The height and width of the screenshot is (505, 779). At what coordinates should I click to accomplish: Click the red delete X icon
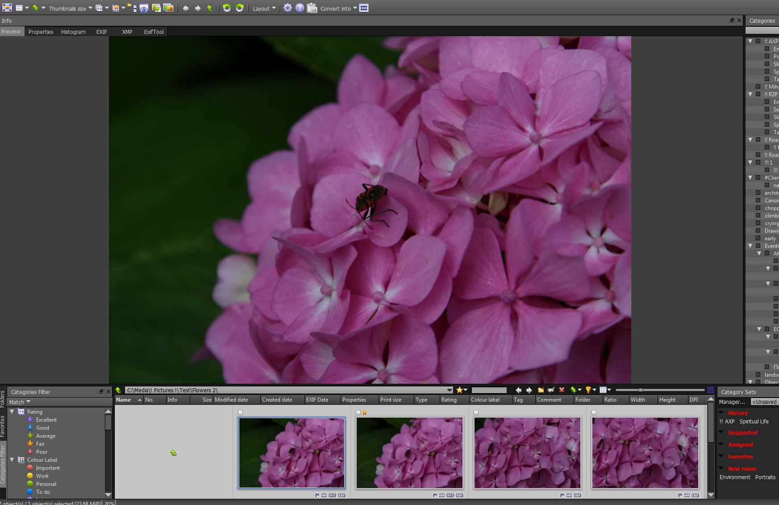pyautogui.click(x=562, y=390)
